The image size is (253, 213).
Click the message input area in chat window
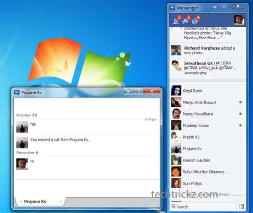coord(86,188)
